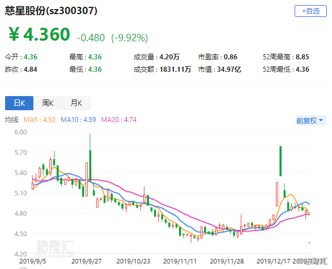Click the 5.70 price axis label
The image size is (332, 269).
tap(20, 152)
